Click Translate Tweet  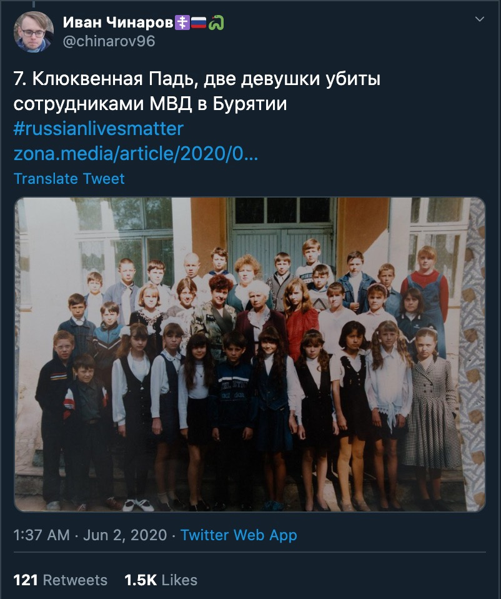(69, 179)
